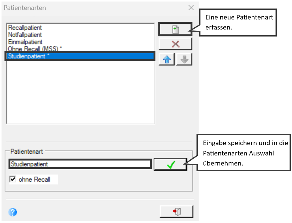Close the Patientenarten window
The image size is (292, 223).
pyautogui.click(x=191, y=8)
